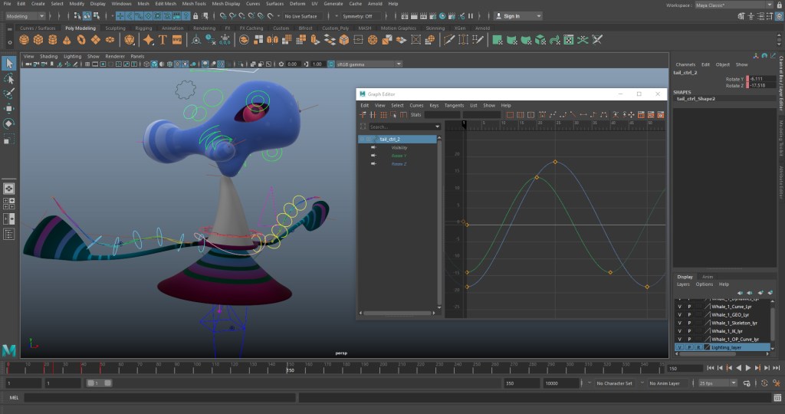Expand the sRGB gamma view transform dropdown
Screen dimensions: 785x414
click(368, 64)
